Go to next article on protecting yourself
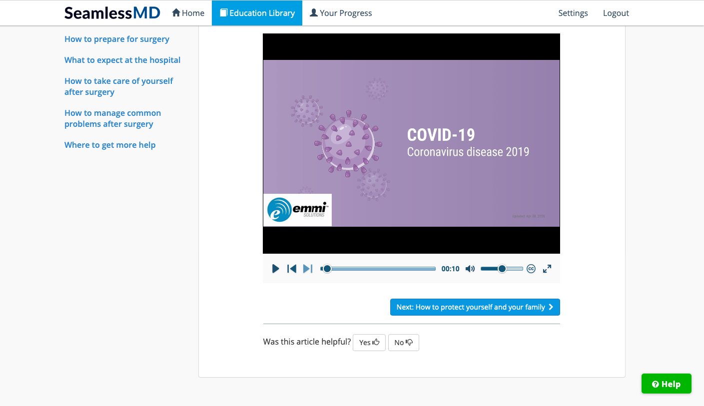The image size is (704, 406). point(475,307)
